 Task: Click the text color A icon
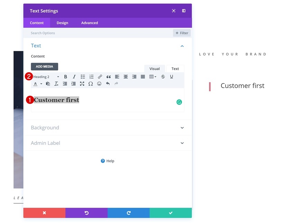pyautogui.click(x=35, y=84)
